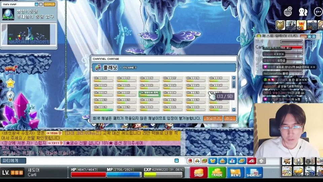Click the chat text input field
This screenshot has width=323, height=182.
[x=100, y=160]
